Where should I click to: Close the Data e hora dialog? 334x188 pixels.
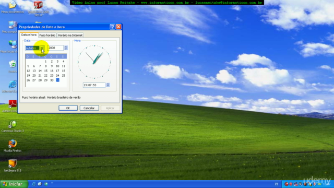click(118, 27)
